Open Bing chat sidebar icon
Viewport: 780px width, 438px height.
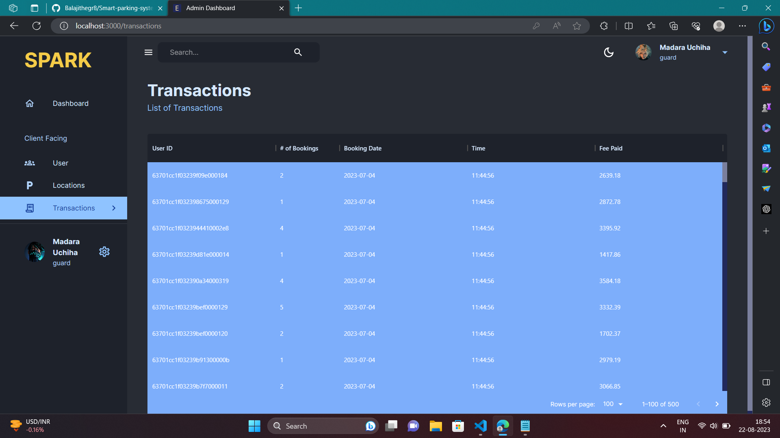pos(766,26)
